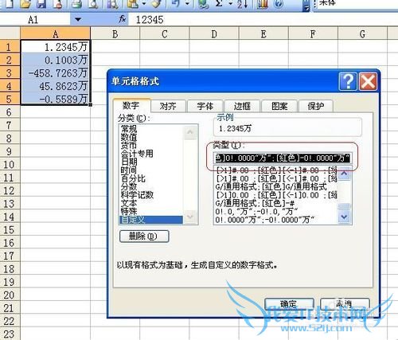Click the Print toolbar icon

pos(76,4)
